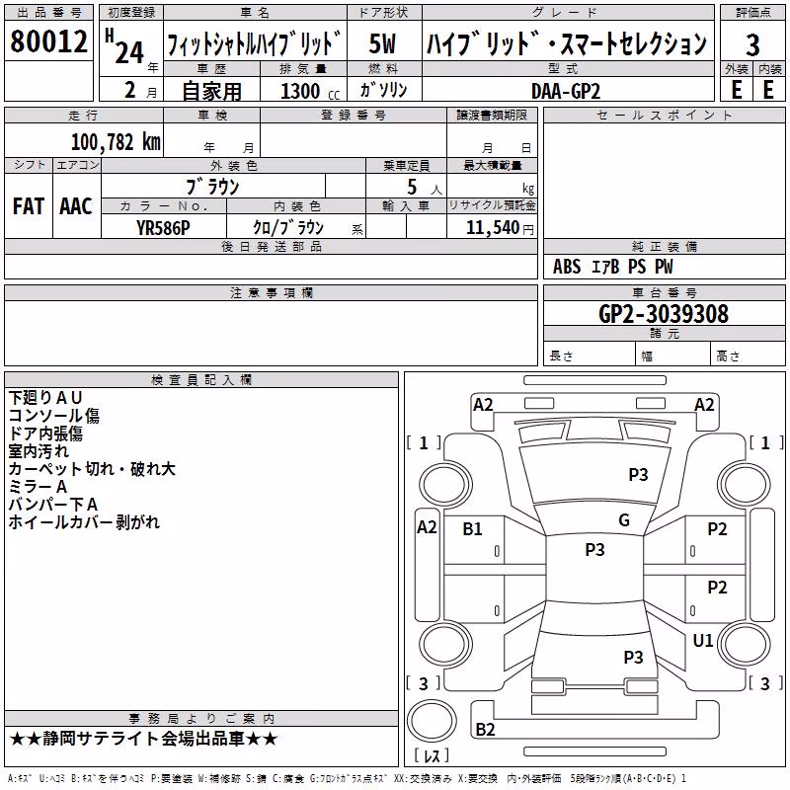Select inspector note ミラーA

(38, 487)
